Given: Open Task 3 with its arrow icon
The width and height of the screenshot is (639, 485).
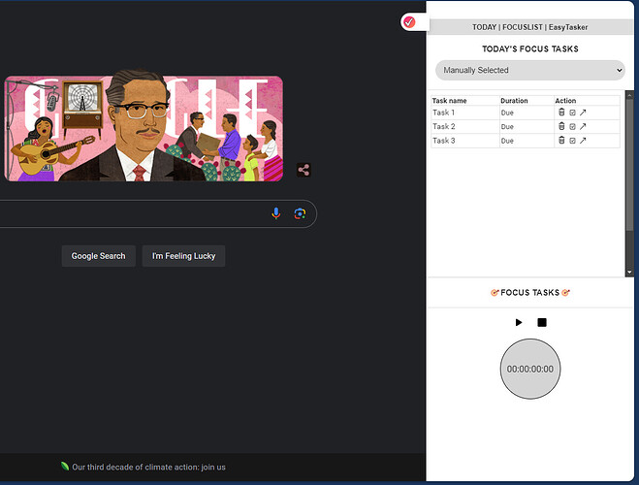Looking at the screenshot, I should tap(583, 141).
